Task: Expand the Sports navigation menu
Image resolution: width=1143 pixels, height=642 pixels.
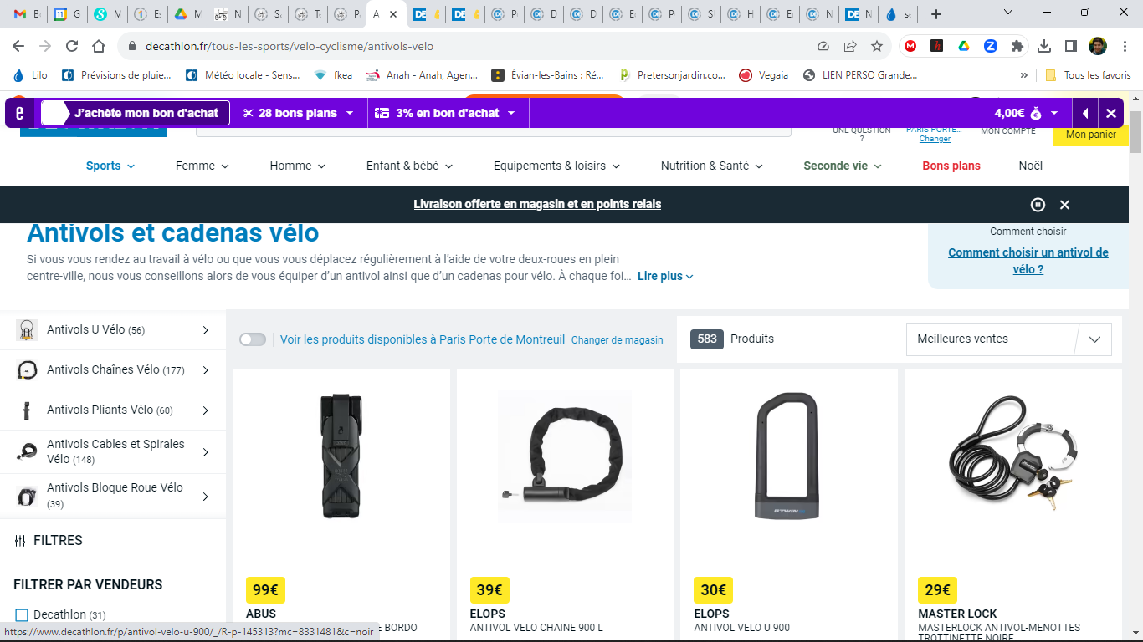Action: (x=110, y=166)
